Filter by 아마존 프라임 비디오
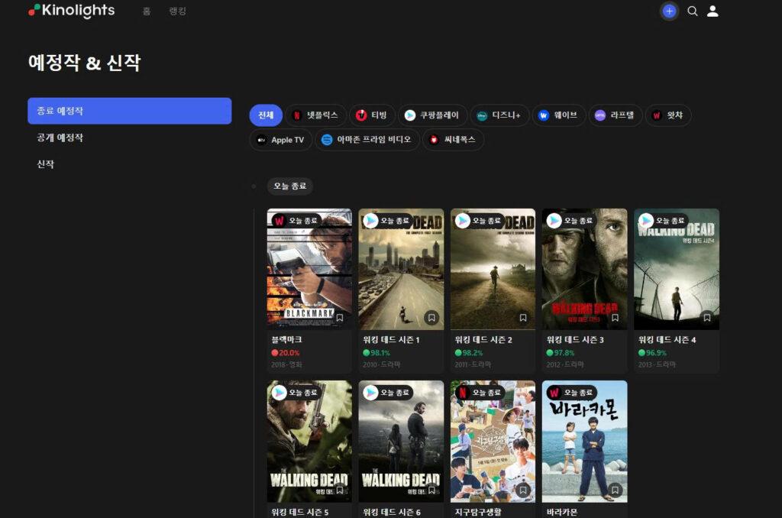Viewport: 782px width, 518px height. [367, 140]
